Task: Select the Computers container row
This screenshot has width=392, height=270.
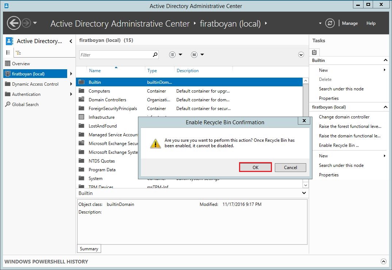Action: pos(189,91)
